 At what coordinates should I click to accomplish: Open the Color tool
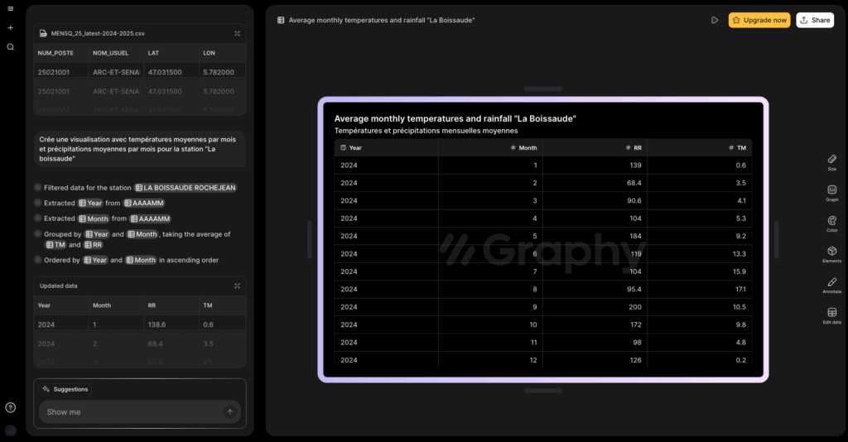831,223
